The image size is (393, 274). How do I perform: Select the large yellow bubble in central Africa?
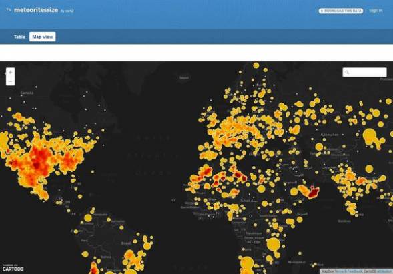click(273, 245)
